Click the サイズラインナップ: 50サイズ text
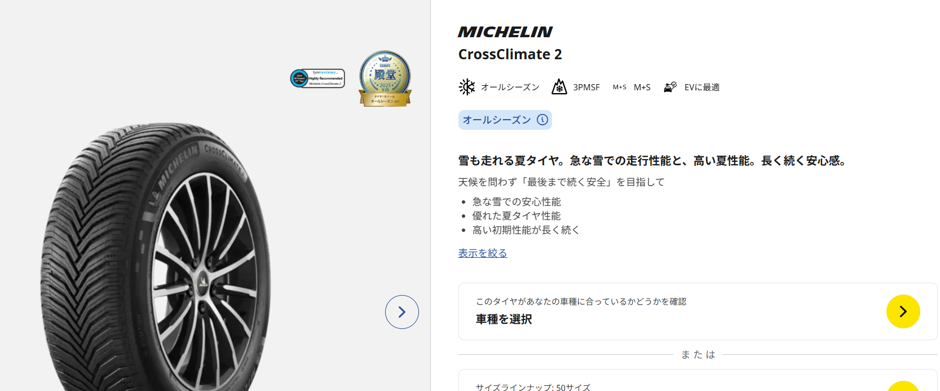The width and height of the screenshot is (940, 391). (533, 387)
